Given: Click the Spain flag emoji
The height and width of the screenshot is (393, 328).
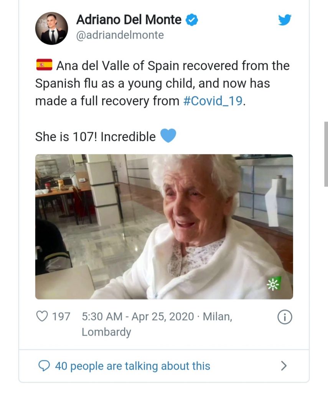Looking at the screenshot, I should (x=44, y=65).
